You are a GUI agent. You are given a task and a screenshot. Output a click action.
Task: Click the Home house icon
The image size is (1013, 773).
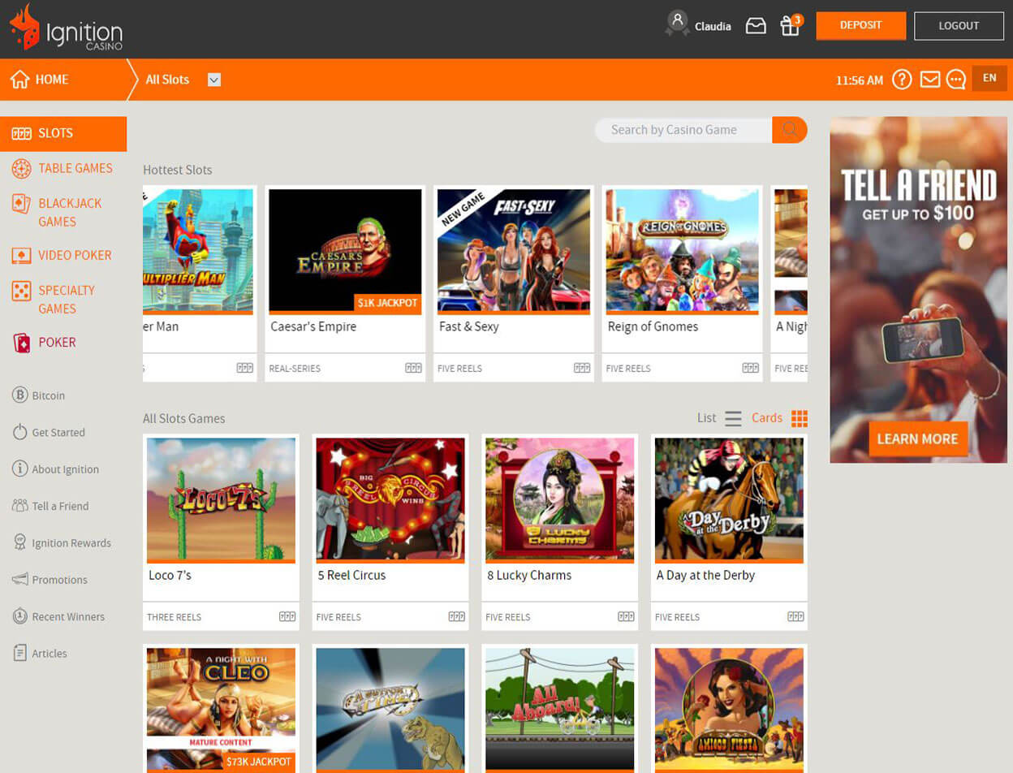(19, 80)
